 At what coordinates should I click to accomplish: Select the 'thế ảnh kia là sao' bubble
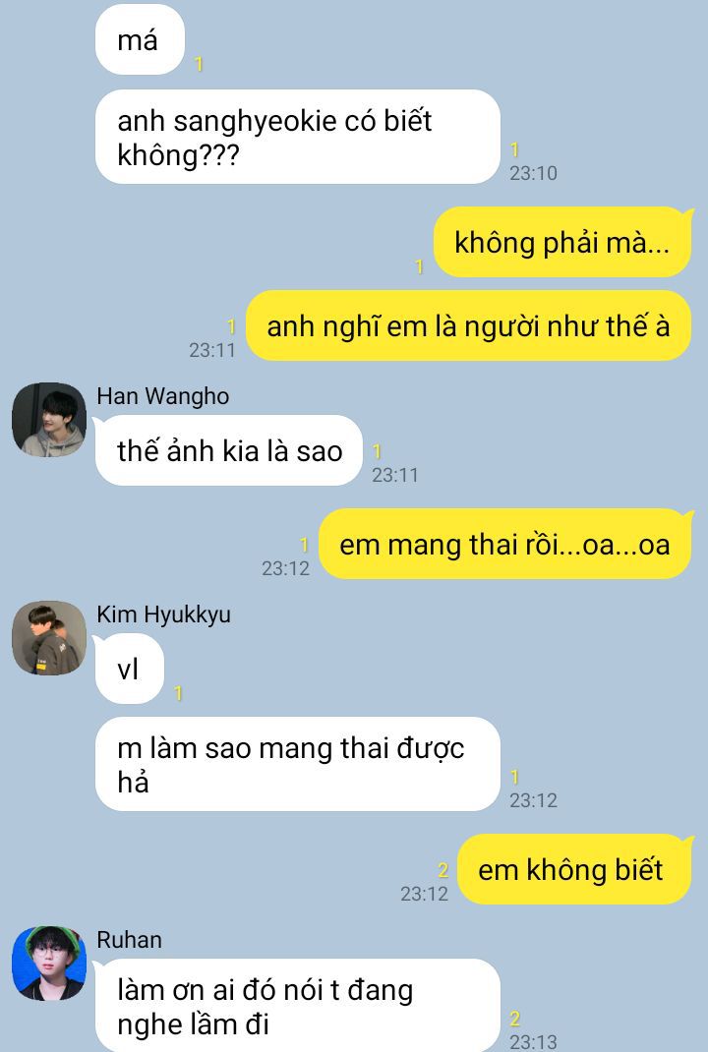pyautogui.click(x=229, y=450)
